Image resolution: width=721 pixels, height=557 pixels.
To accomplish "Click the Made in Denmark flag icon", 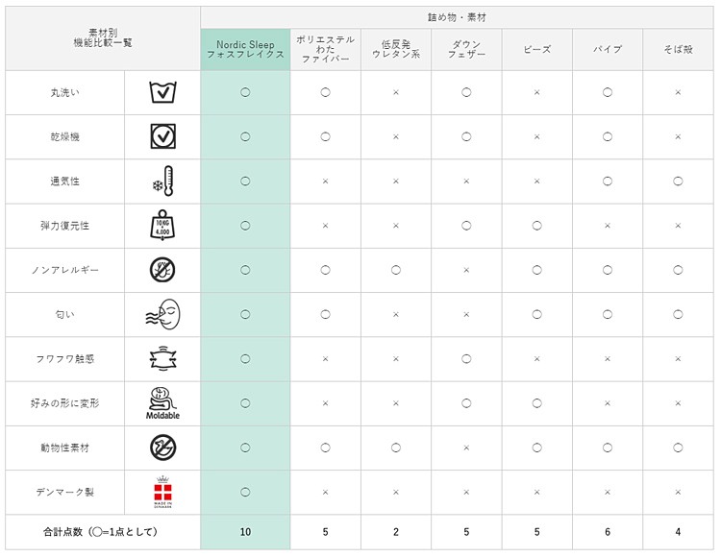I will point(162,492).
